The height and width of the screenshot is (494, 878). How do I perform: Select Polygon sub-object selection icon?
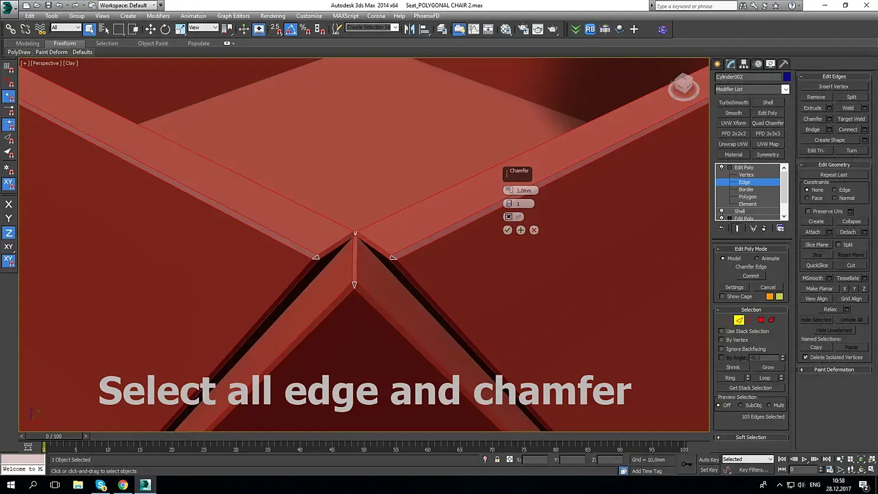click(761, 320)
